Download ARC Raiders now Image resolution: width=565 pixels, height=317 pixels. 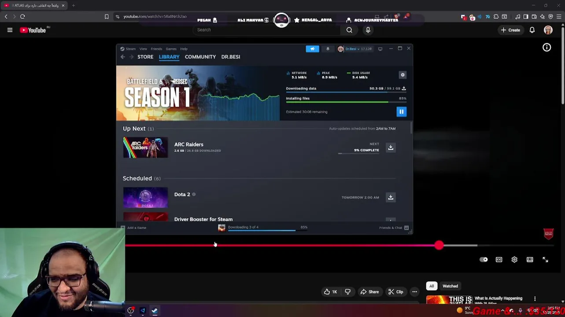pos(391,147)
